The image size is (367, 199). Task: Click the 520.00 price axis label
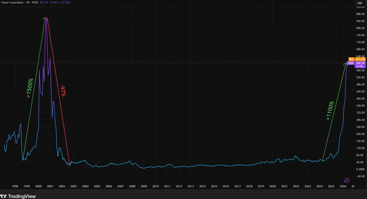(x=360, y=78)
